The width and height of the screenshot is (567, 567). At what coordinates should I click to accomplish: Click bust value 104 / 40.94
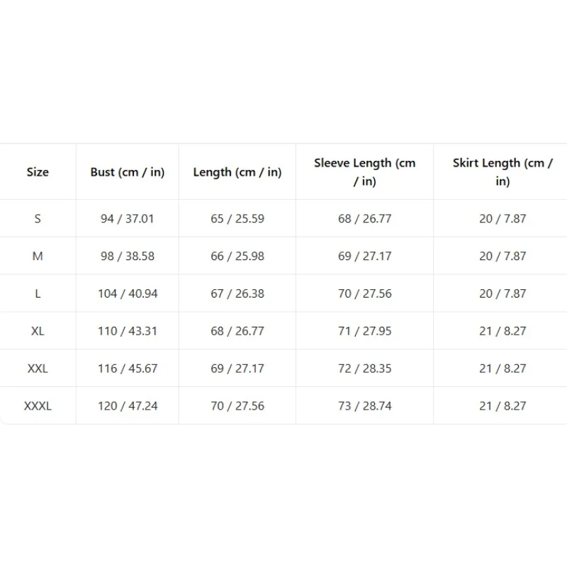tap(128, 293)
